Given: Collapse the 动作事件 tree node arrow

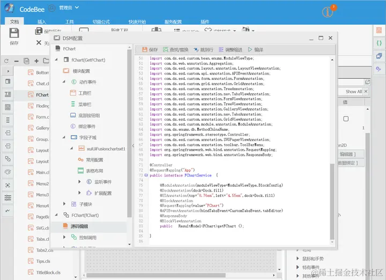Looking at the screenshot, I should tap(64, 82).
